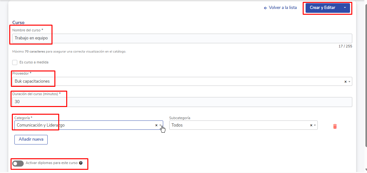Viewport: 367px width, 173px height.
Task: Click the 'Crear y Editar' button
Action: [322, 8]
